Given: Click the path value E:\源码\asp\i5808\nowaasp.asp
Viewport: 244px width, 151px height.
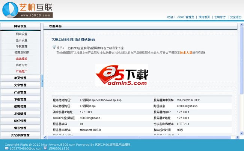Looking at the screenshot, I should [101, 100].
